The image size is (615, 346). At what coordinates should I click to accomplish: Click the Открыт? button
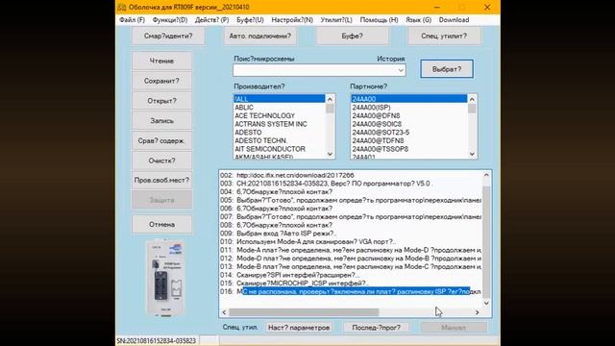pyautogui.click(x=161, y=101)
